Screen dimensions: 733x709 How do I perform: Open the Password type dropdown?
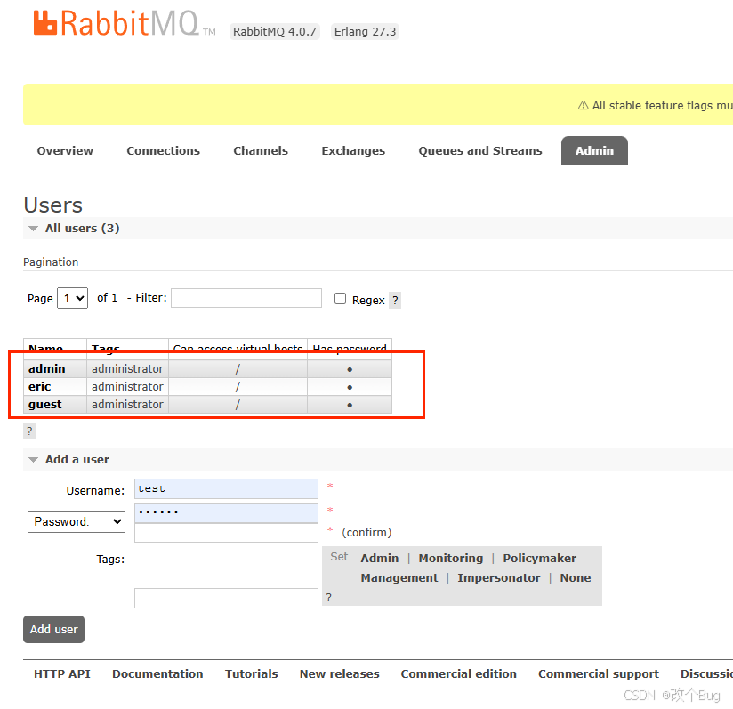[x=76, y=521]
